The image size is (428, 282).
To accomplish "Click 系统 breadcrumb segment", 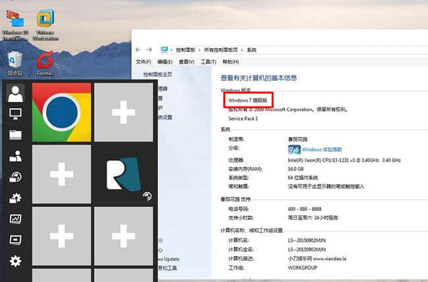I will pos(252,50).
